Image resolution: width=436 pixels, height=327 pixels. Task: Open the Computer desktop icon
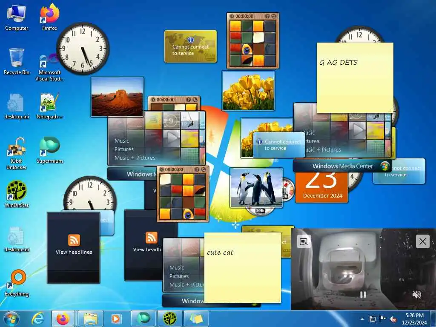[17, 17]
